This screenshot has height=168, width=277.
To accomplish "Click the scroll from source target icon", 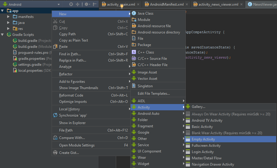I will click(x=71, y=4).
